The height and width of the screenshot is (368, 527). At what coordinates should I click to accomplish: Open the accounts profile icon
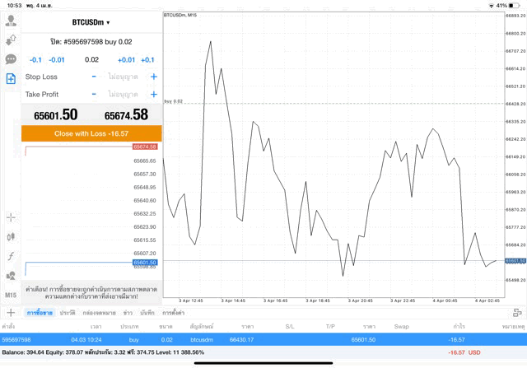click(x=11, y=21)
